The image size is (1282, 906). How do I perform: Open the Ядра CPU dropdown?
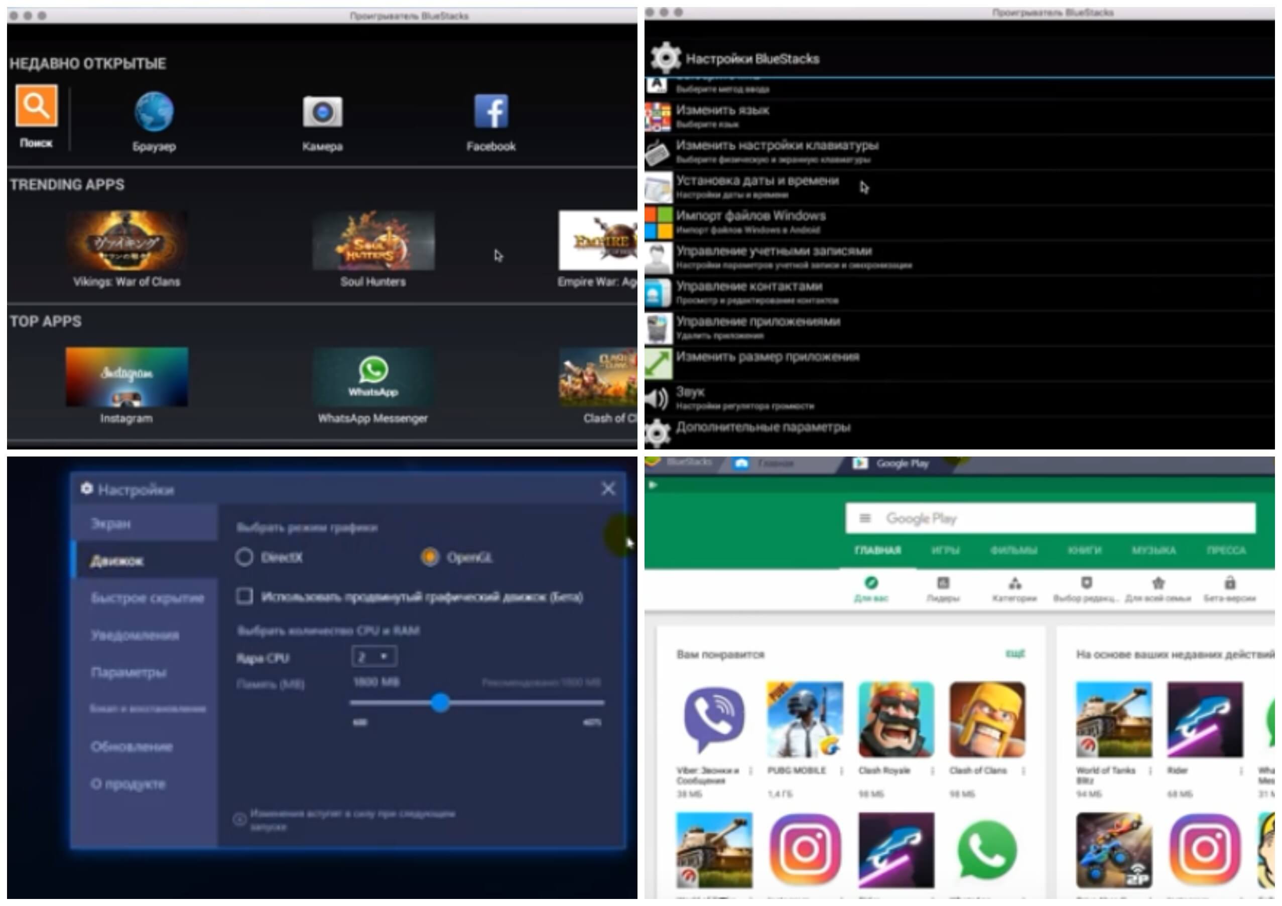tap(374, 656)
